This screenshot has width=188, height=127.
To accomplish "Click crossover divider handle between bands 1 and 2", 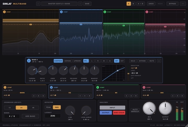I will [x=59, y=32].
